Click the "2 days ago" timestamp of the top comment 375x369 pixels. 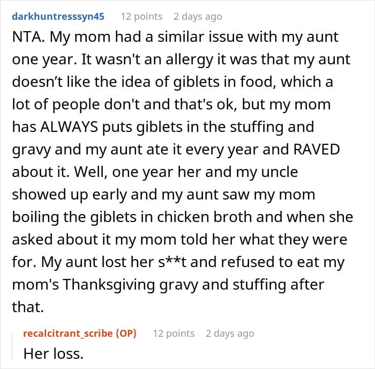click(x=195, y=17)
